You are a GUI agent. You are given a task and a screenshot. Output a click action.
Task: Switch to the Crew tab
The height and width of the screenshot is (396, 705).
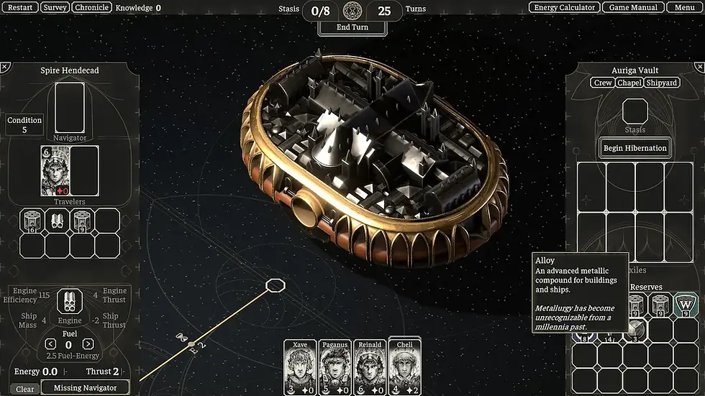click(x=603, y=83)
